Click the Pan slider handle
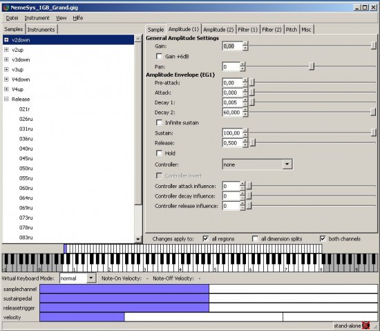The image size is (380, 331). (x=312, y=66)
